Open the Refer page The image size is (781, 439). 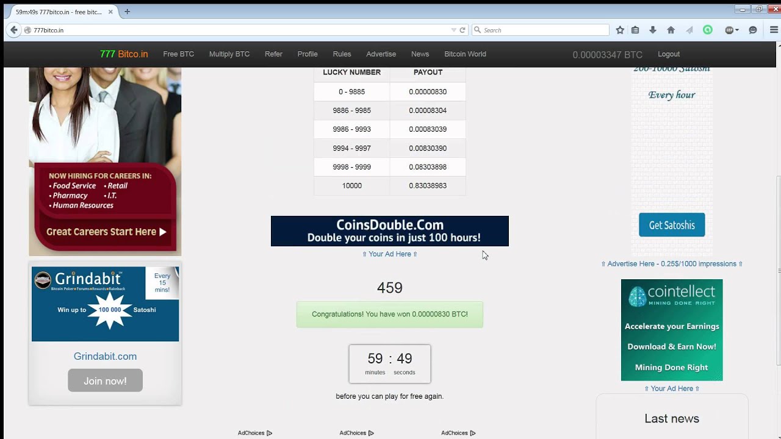point(273,54)
